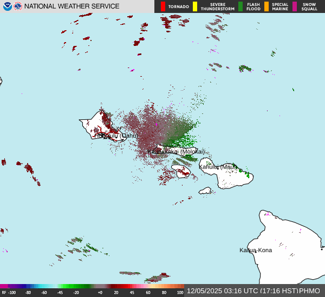The width and height of the screenshot is (325, 297).
Task: Click the Kaunakakai (Molokai) map label
Action: [x=177, y=152]
